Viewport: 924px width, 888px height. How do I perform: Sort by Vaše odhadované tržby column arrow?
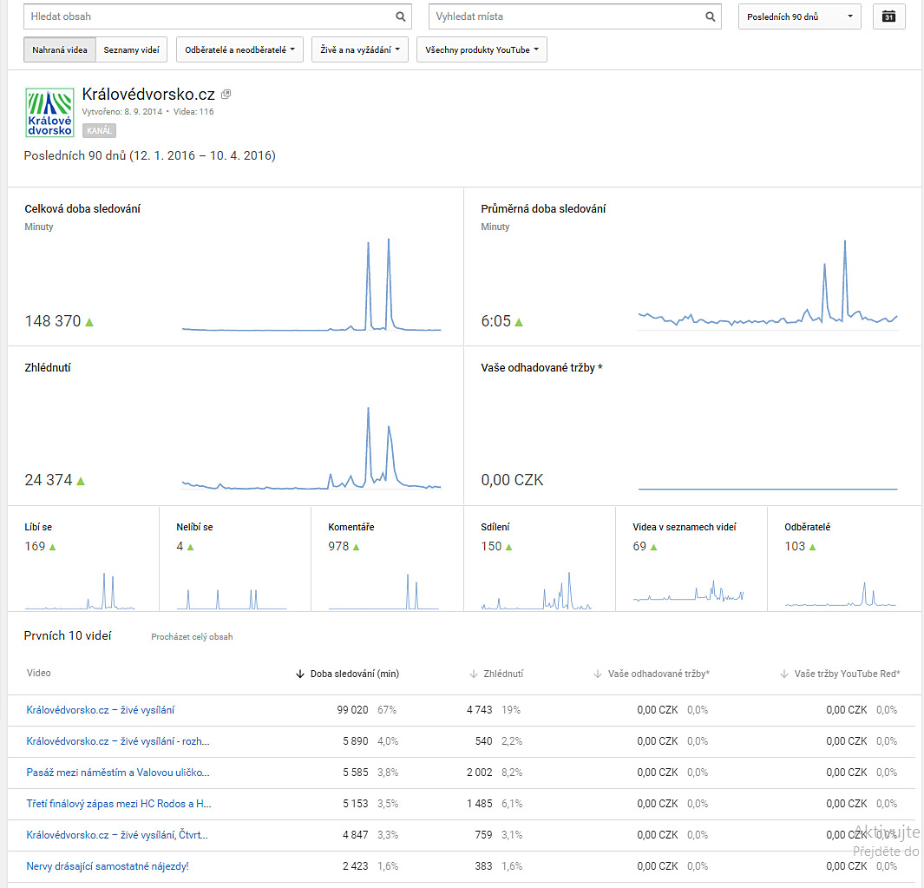pyautogui.click(x=599, y=674)
